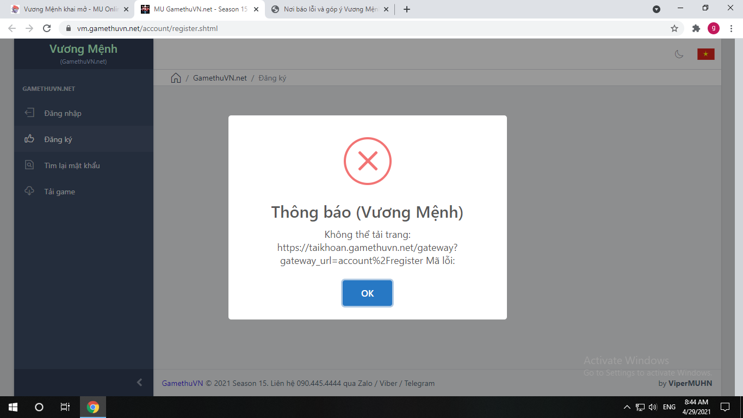The height and width of the screenshot is (418, 743).
Task: Click OK in the error dialog
Action: point(367,293)
